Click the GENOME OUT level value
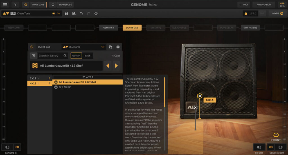The image size is (288, 155). tap(280, 147)
